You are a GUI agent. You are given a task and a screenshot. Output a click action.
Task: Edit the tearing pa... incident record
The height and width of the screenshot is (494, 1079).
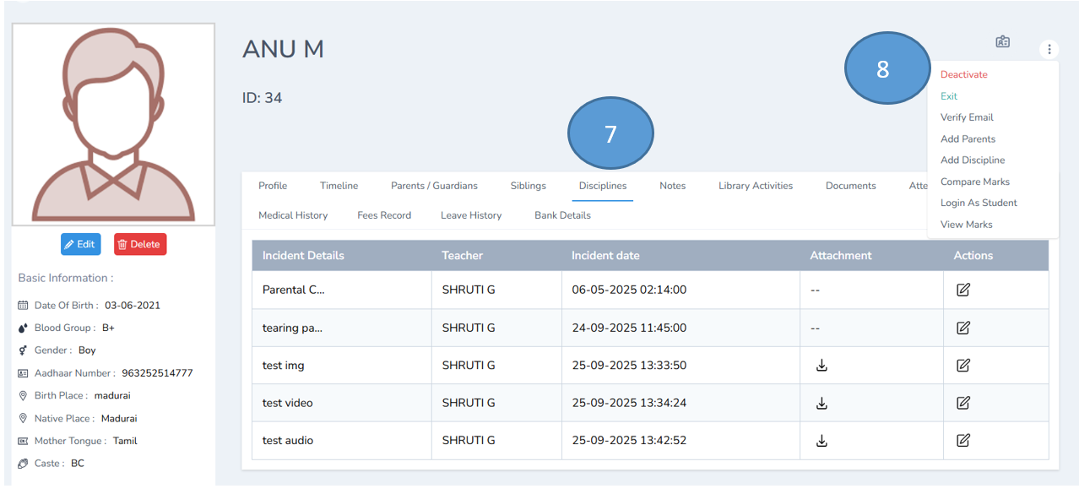[962, 327]
